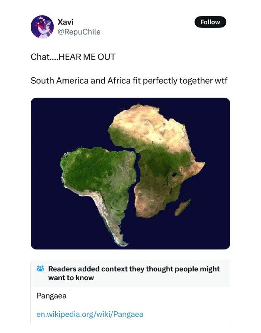Click the Xavi display name

(x=65, y=22)
